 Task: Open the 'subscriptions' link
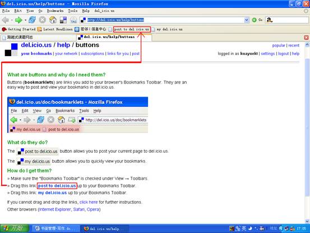tap(92, 53)
